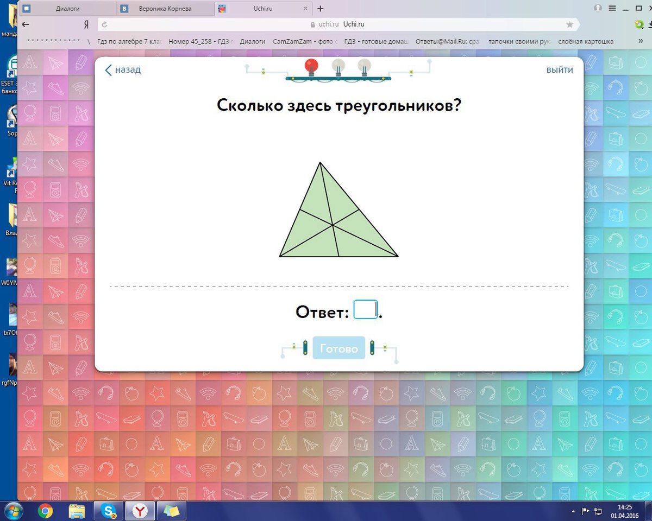
Task: Open File Explorer from the taskbar
Action: coord(77,511)
